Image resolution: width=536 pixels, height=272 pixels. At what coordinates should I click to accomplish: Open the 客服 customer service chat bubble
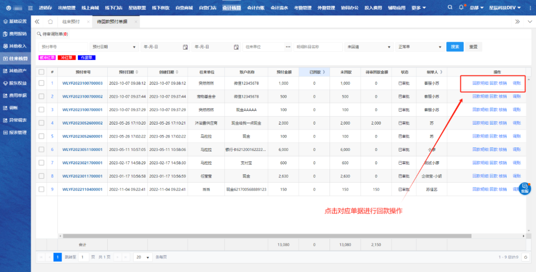pyautogui.click(x=525, y=188)
